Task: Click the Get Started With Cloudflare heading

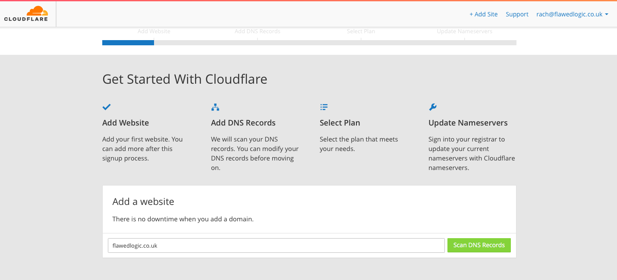Action: click(x=185, y=79)
